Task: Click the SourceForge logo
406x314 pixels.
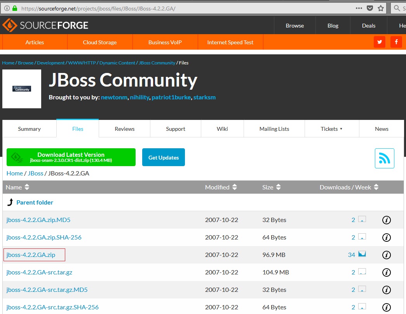Action: point(45,25)
